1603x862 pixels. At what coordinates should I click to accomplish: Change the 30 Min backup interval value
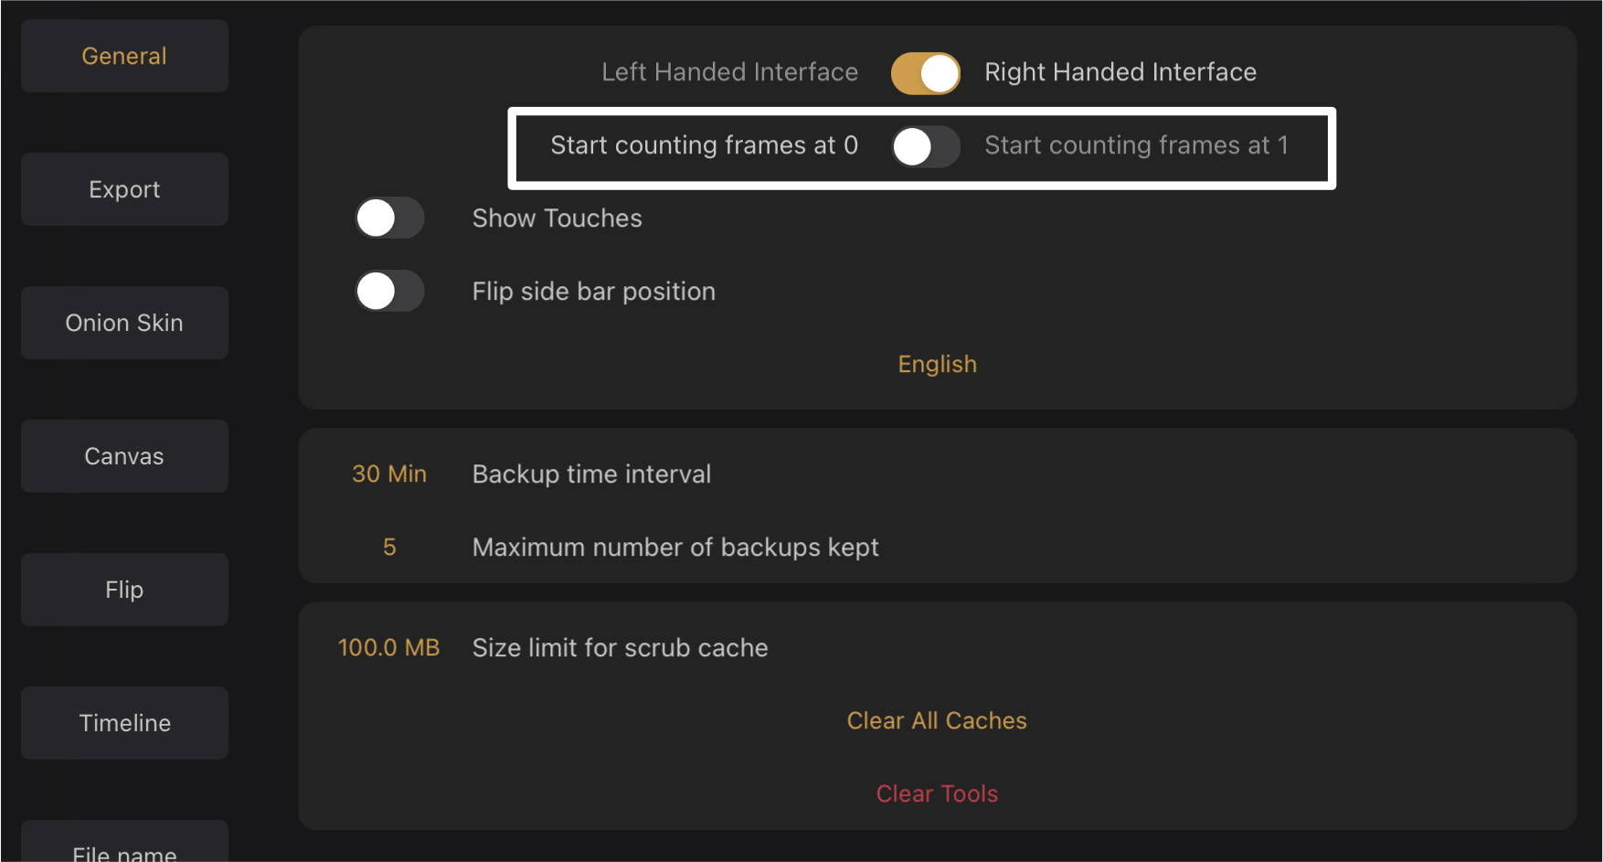point(389,474)
